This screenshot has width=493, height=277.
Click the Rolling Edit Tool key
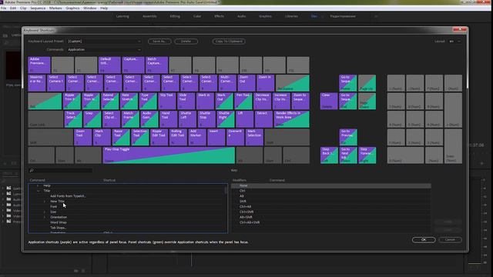click(x=178, y=137)
